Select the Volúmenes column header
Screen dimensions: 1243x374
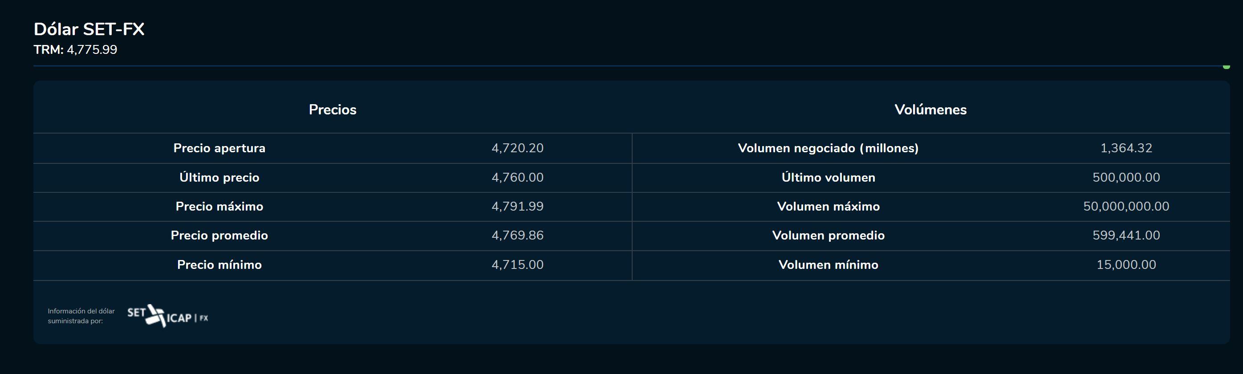pos(930,110)
